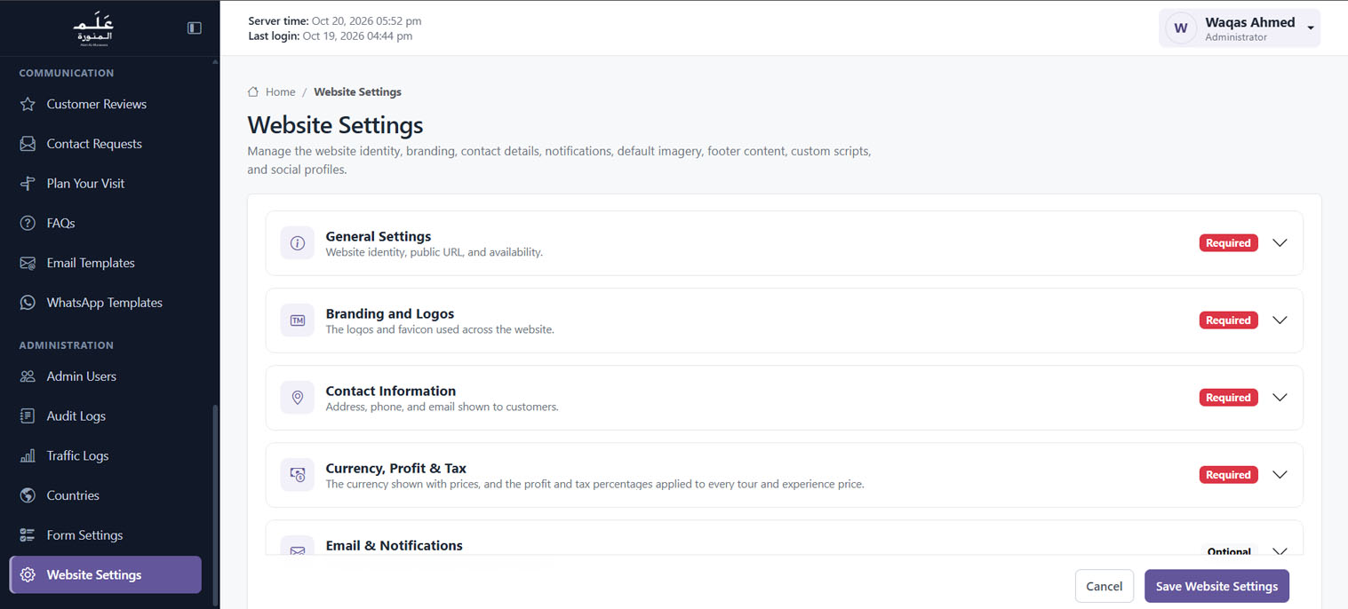Click the Required badge on General Settings
Viewport: 1348px width, 609px height.
pos(1228,243)
